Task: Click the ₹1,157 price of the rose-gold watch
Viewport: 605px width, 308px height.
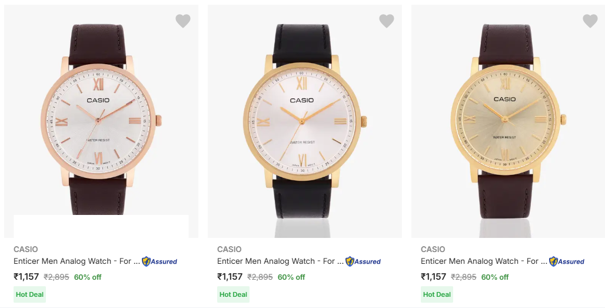Action: pos(26,277)
